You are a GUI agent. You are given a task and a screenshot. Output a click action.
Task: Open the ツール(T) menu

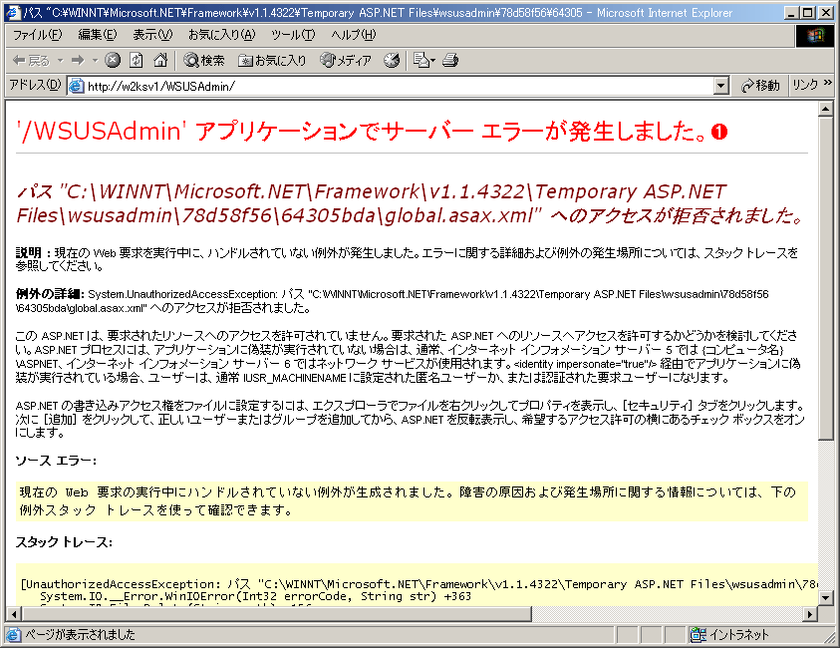(x=293, y=35)
